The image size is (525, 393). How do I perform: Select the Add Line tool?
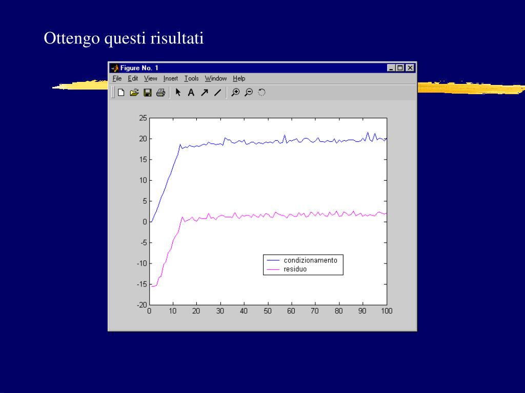217,93
